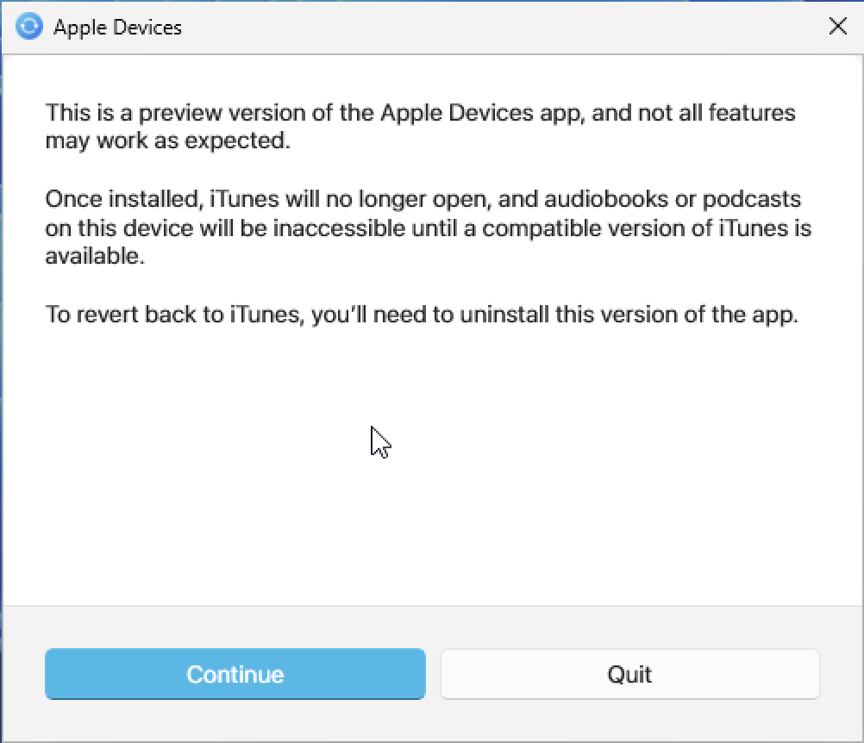The height and width of the screenshot is (743, 864).
Task: Click the blank white area below the text
Action: click(x=429, y=468)
